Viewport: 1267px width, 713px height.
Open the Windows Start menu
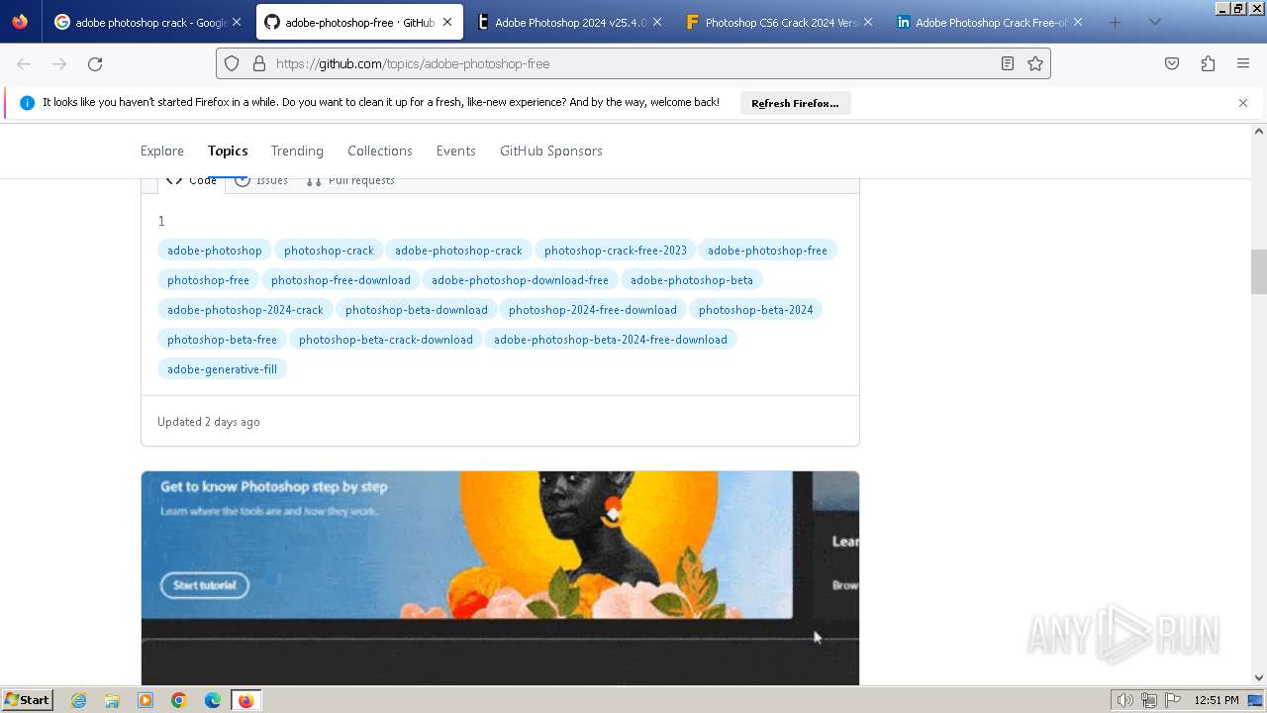pyautogui.click(x=27, y=700)
